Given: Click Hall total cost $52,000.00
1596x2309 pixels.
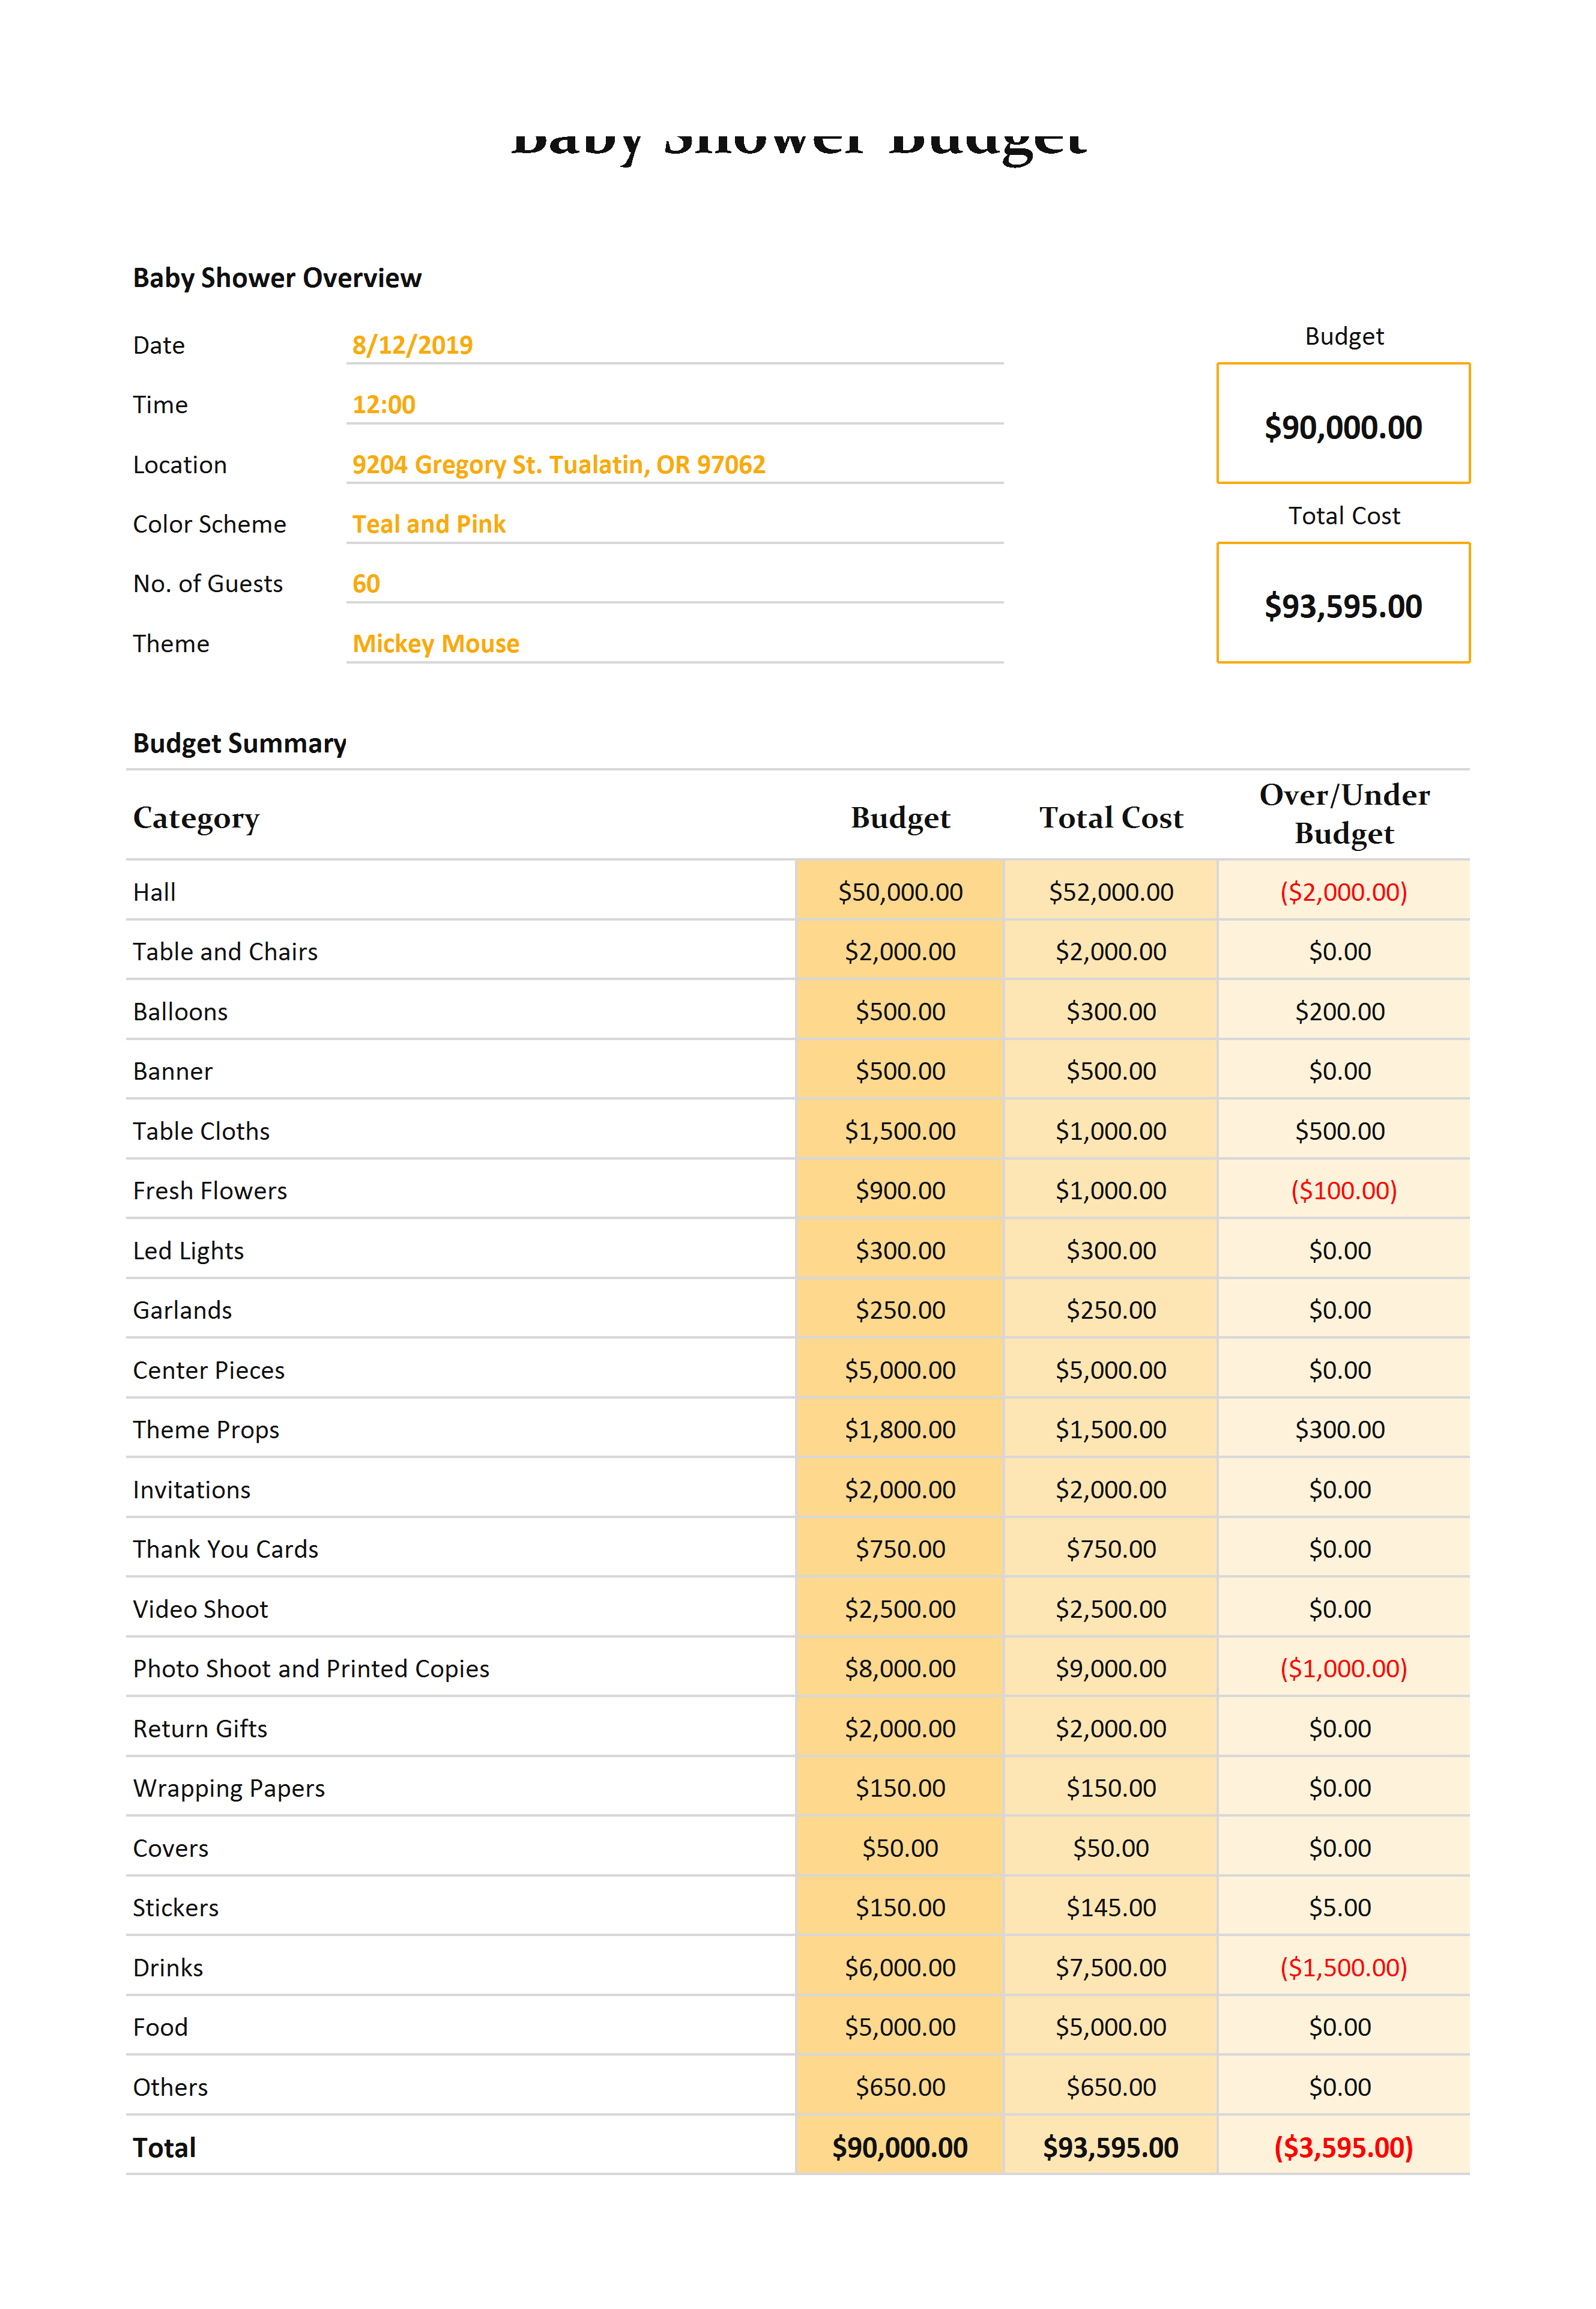Looking at the screenshot, I should pyautogui.click(x=1111, y=892).
